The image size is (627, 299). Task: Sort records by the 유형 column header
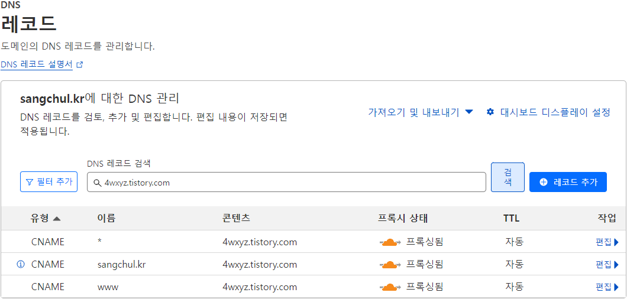pos(46,218)
